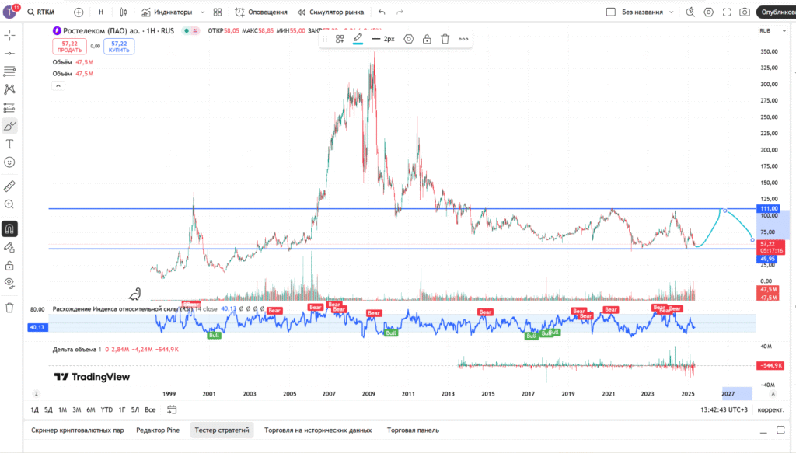The height and width of the screenshot is (453, 796).
Task: Select the ruler measure tool
Action: click(9, 186)
